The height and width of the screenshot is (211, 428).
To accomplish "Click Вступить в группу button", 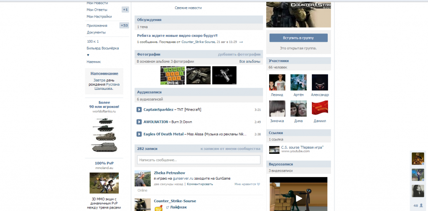I will [298, 38].
